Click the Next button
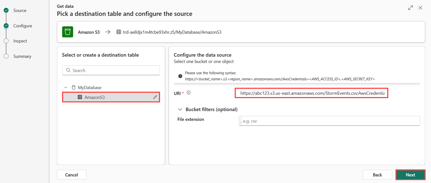This screenshot has height=183, width=431. 410,175
